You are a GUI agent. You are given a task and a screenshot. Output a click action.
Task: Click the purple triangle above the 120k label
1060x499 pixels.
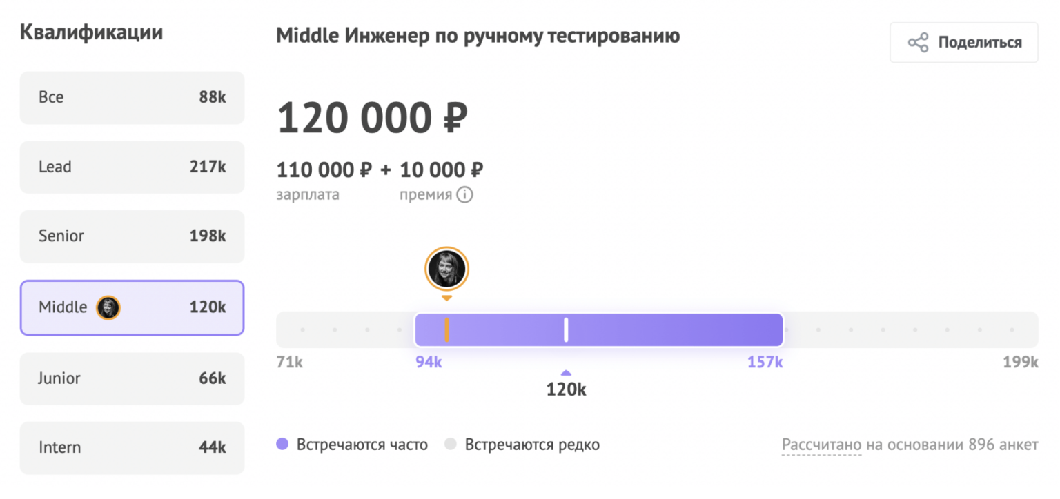(566, 373)
